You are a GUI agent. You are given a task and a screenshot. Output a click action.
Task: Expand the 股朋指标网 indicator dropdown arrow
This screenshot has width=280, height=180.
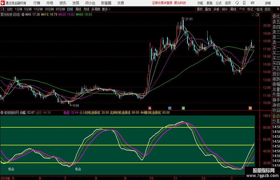[x=2, y=113]
